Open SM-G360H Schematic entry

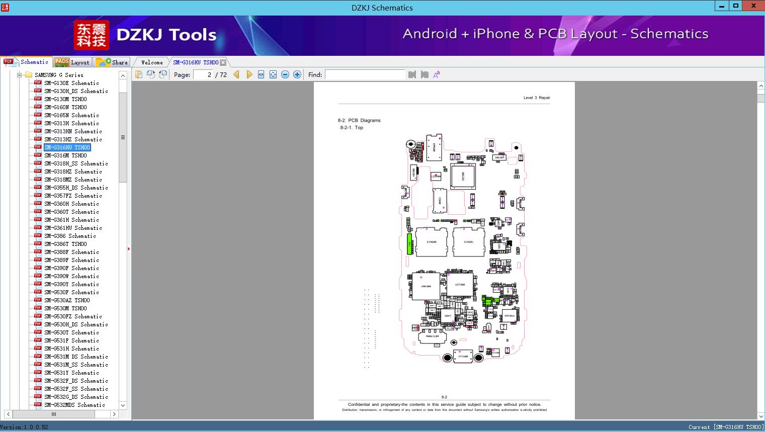[x=71, y=204]
